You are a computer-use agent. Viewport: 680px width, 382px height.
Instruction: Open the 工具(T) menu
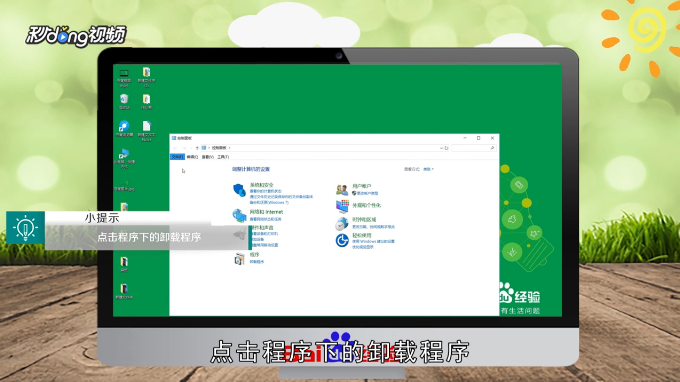pyautogui.click(x=223, y=157)
